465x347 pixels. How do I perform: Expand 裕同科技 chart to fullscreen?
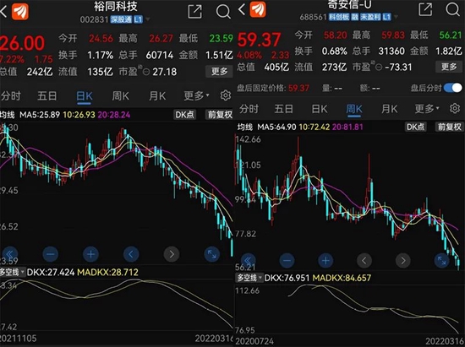[211, 254]
